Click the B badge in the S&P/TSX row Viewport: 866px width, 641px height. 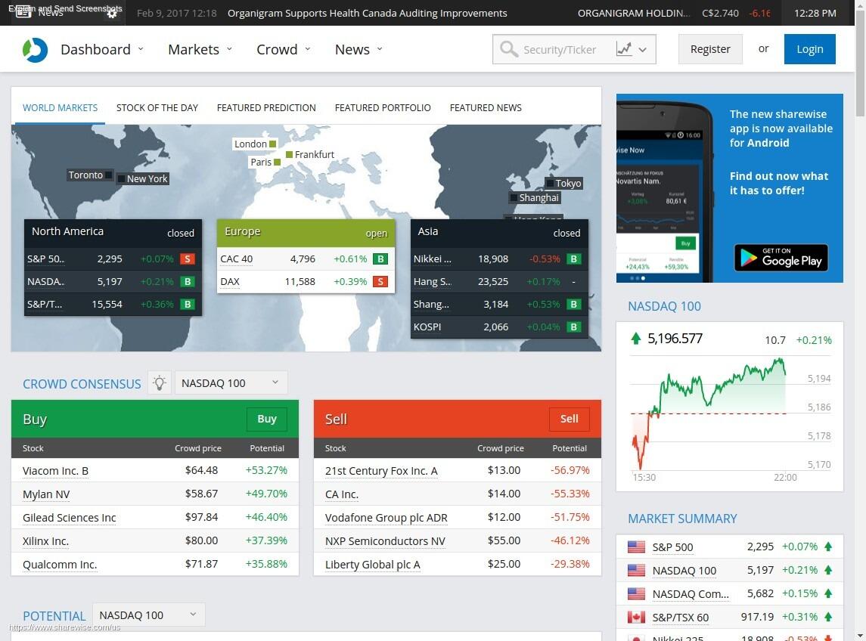pyautogui.click(x=188, y=304)
